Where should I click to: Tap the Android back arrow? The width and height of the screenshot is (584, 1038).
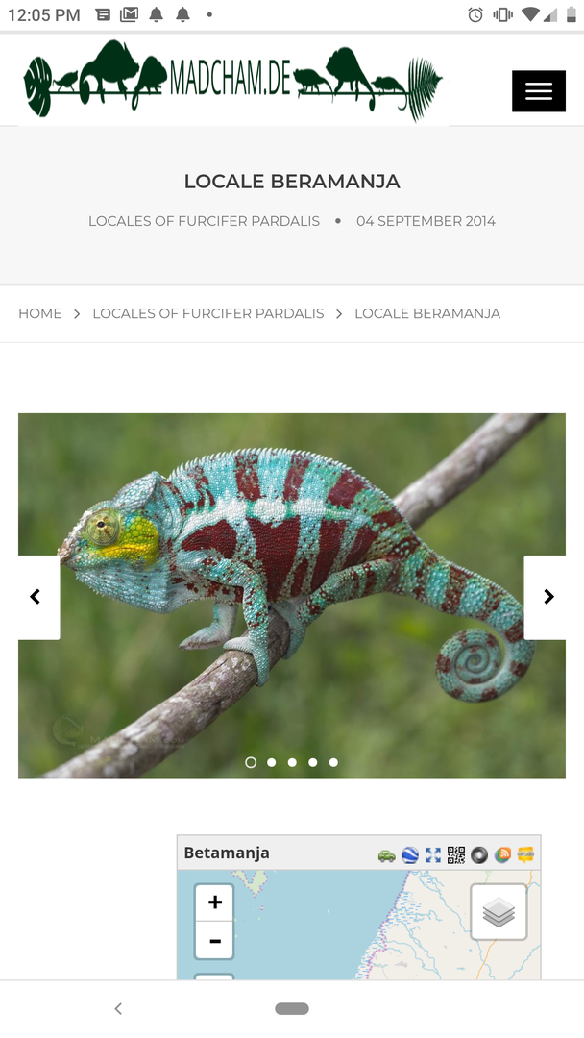point(118,1009)
